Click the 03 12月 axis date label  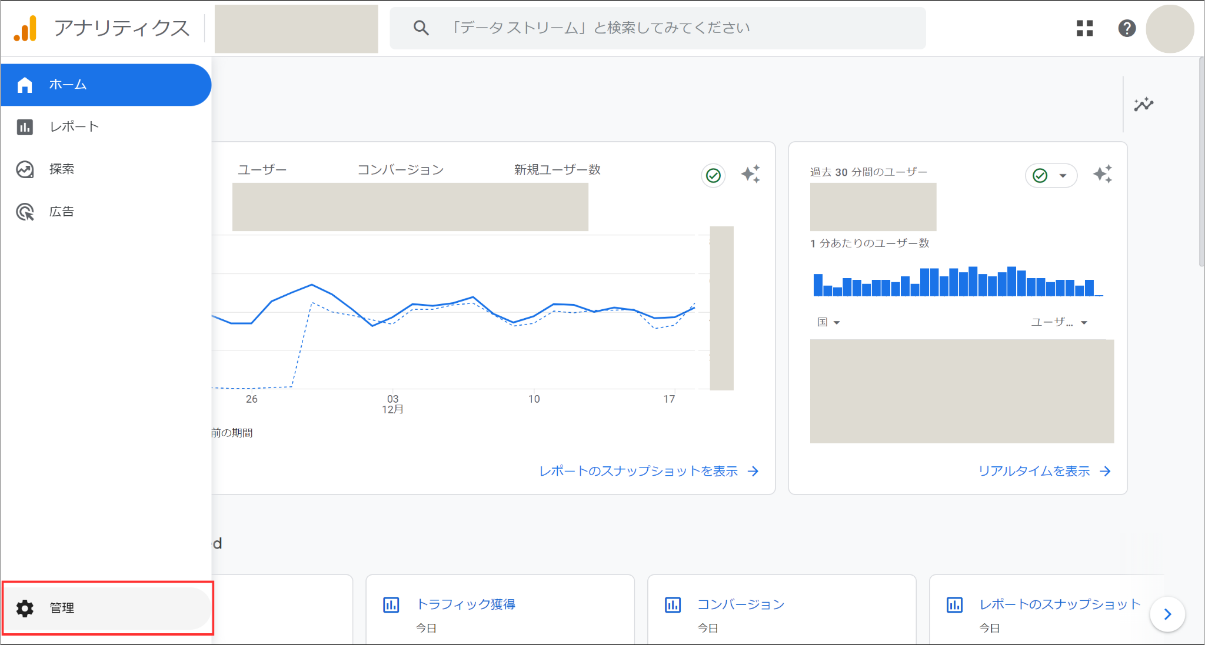[392, 404]
